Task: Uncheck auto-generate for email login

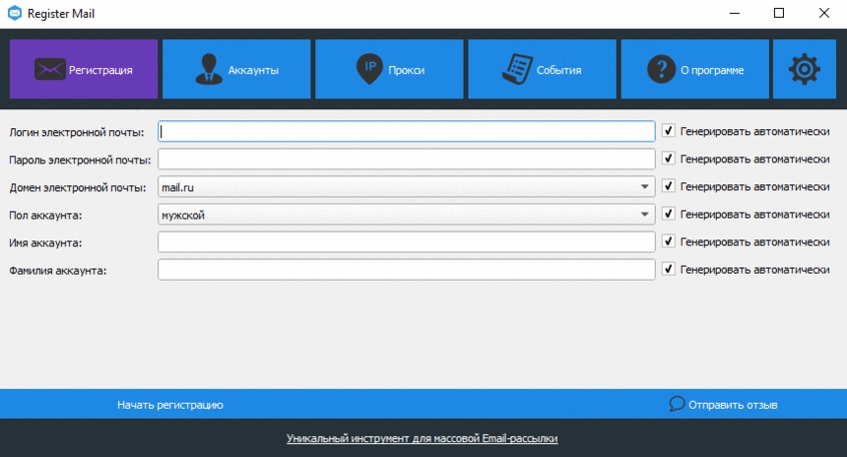Action: 668,131
